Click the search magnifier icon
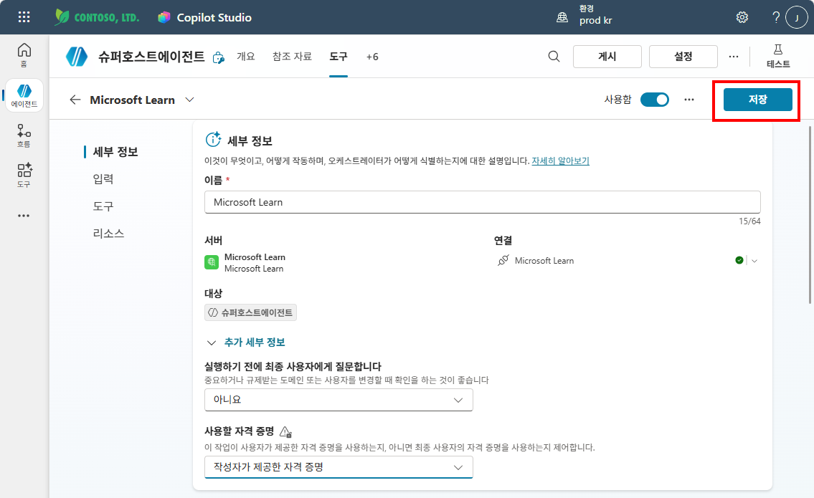Screen dimensions: 814x498 tap(554, 56)
